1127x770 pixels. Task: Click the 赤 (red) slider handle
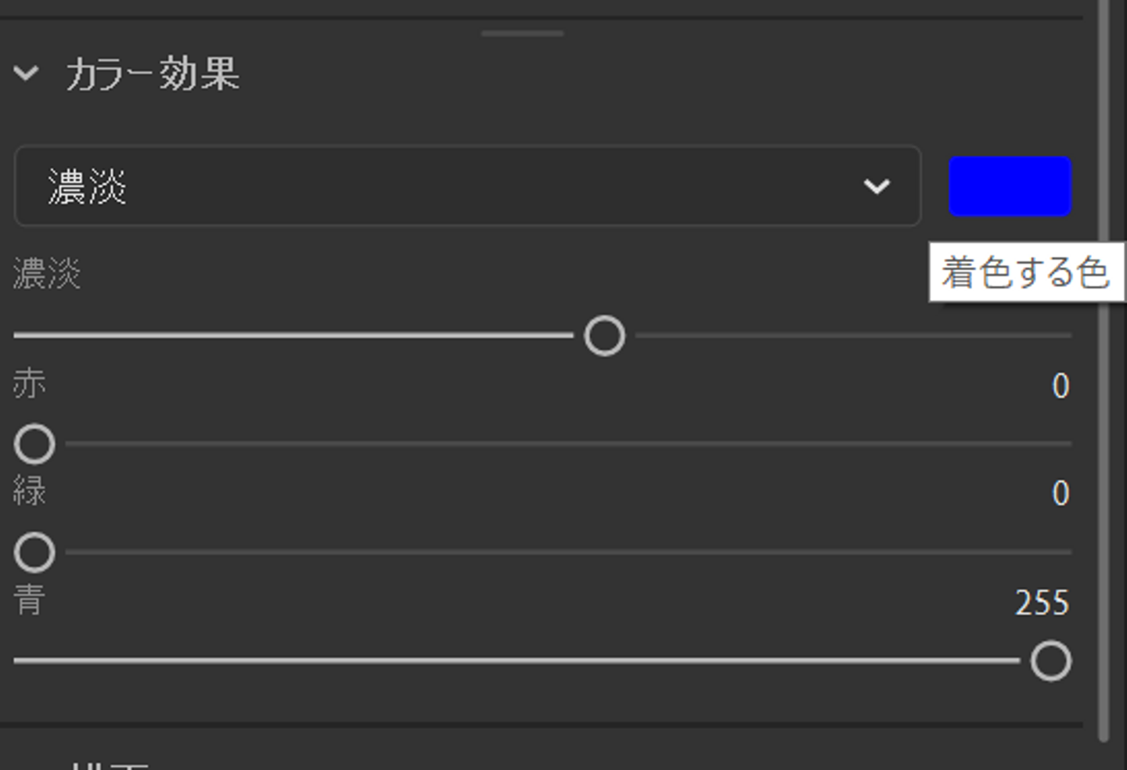pos(34,444)
